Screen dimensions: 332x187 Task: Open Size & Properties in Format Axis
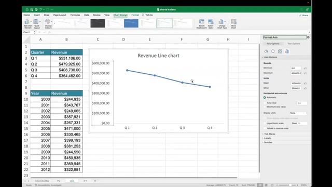[280, 51]
